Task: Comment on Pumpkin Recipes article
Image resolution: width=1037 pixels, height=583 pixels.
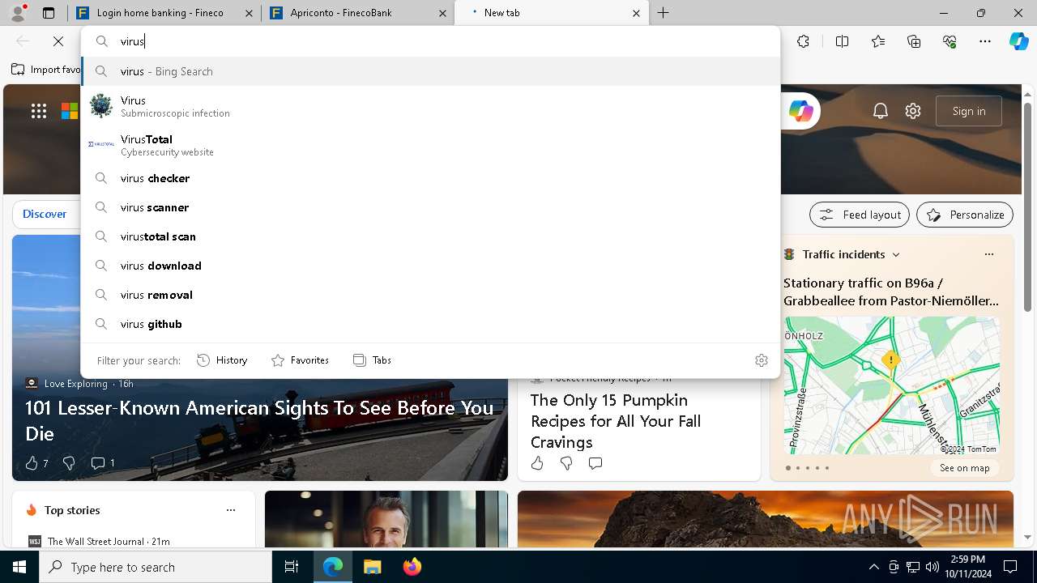Action: [x=595, y=463]
